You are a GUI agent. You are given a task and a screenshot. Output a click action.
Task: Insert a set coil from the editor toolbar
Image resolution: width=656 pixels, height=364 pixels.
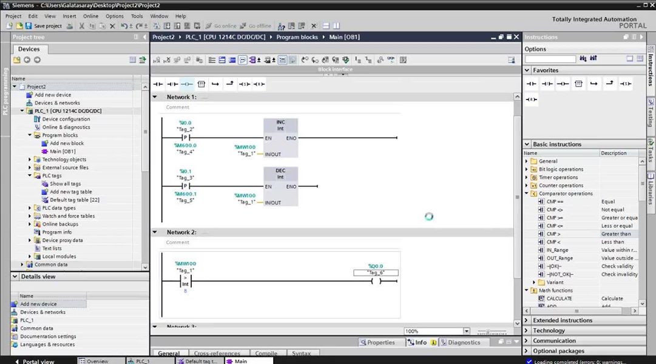[245, 84]
